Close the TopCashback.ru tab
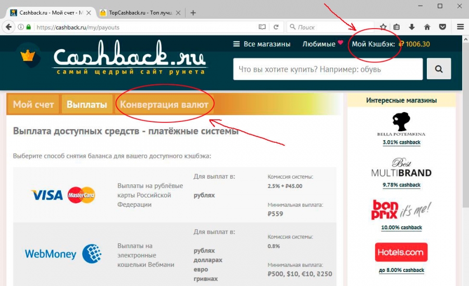This screenshot has height=286, width=469. (x=178, y=13)
